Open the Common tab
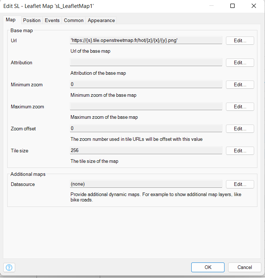 (x=74, y=20)
